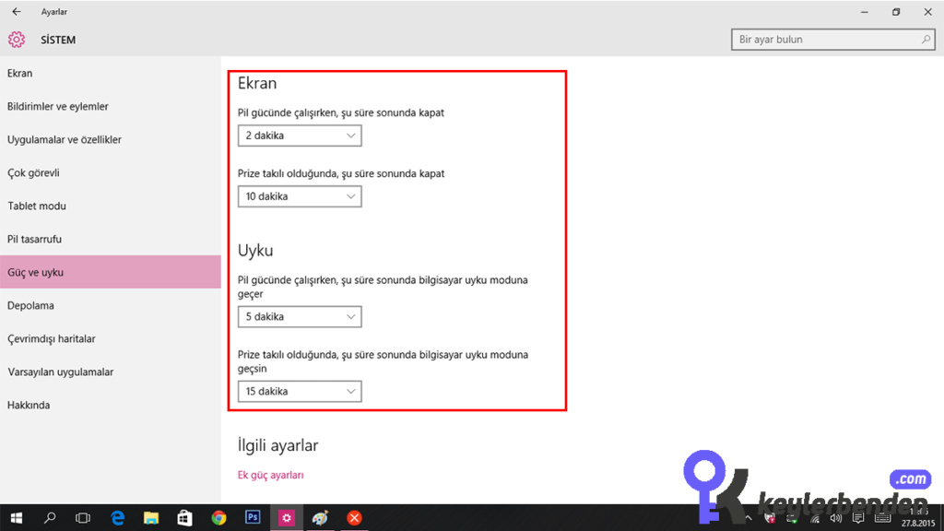The width and height of the screenshot is (944, 531).
Task: Click the volume icon in system tray
Action: click(835, 518)
